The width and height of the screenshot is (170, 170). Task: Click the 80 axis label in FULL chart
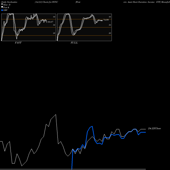[110, 17]
